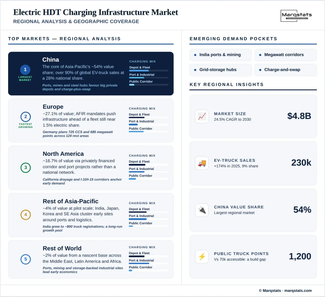Click the rank 3 badge for North America
The image size is (325, 297).
(26, 167)
